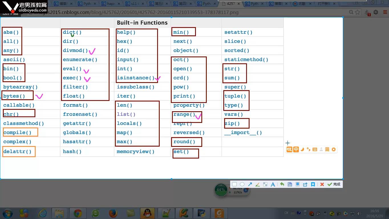Save the screenshot with floppy disk icon

[x=290, y=184]
